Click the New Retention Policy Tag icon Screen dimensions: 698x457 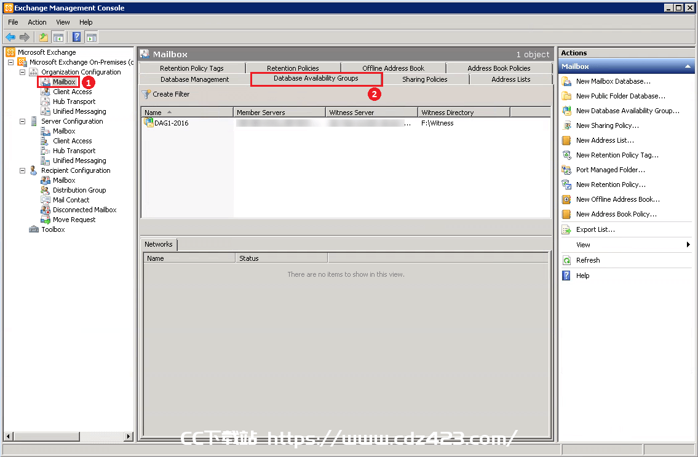click(566, 155)
